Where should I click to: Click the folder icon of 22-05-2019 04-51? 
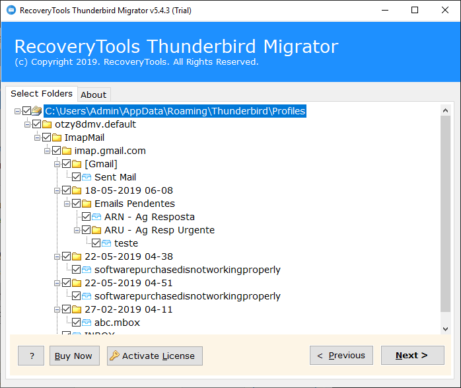(x=77, y=283)
